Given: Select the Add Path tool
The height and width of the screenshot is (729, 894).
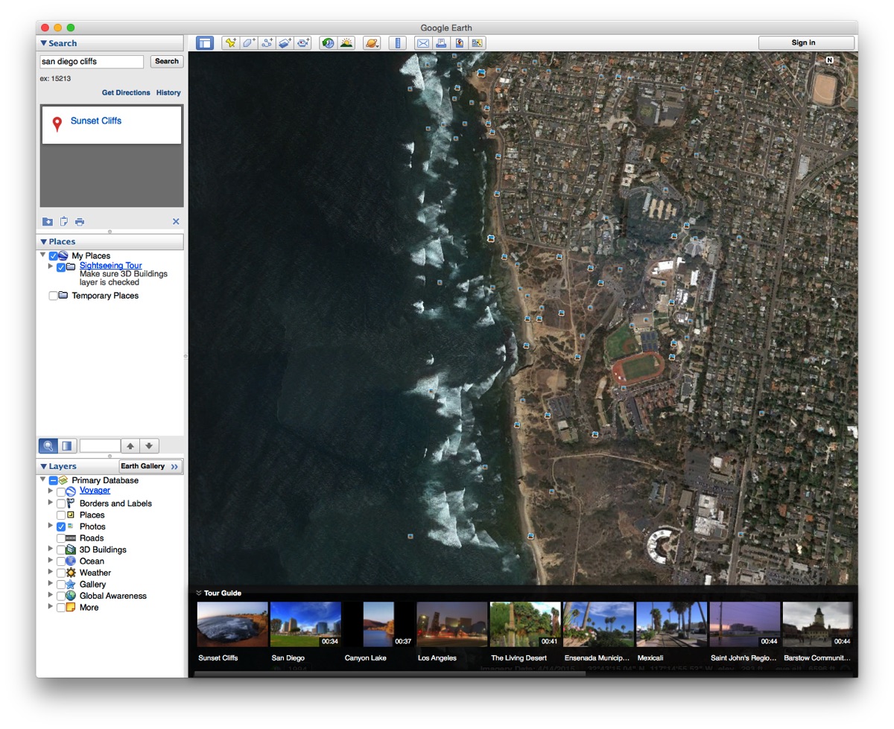Looking at the screenshot, I should [x=267, y=43].
